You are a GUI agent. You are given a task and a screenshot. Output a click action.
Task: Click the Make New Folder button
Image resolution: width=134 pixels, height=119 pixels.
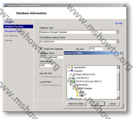point(76,104)
